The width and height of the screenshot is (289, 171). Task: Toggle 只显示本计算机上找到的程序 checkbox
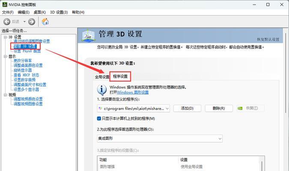coord(99,118)
